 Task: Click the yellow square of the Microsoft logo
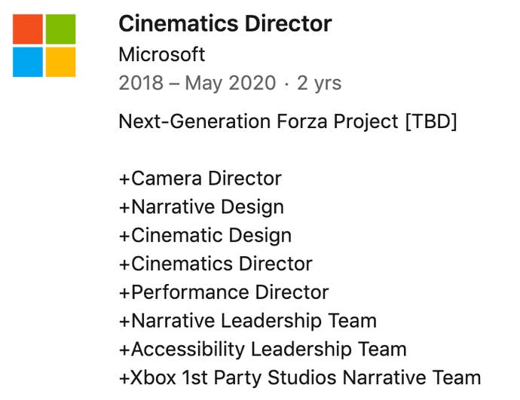click(60, 62)
